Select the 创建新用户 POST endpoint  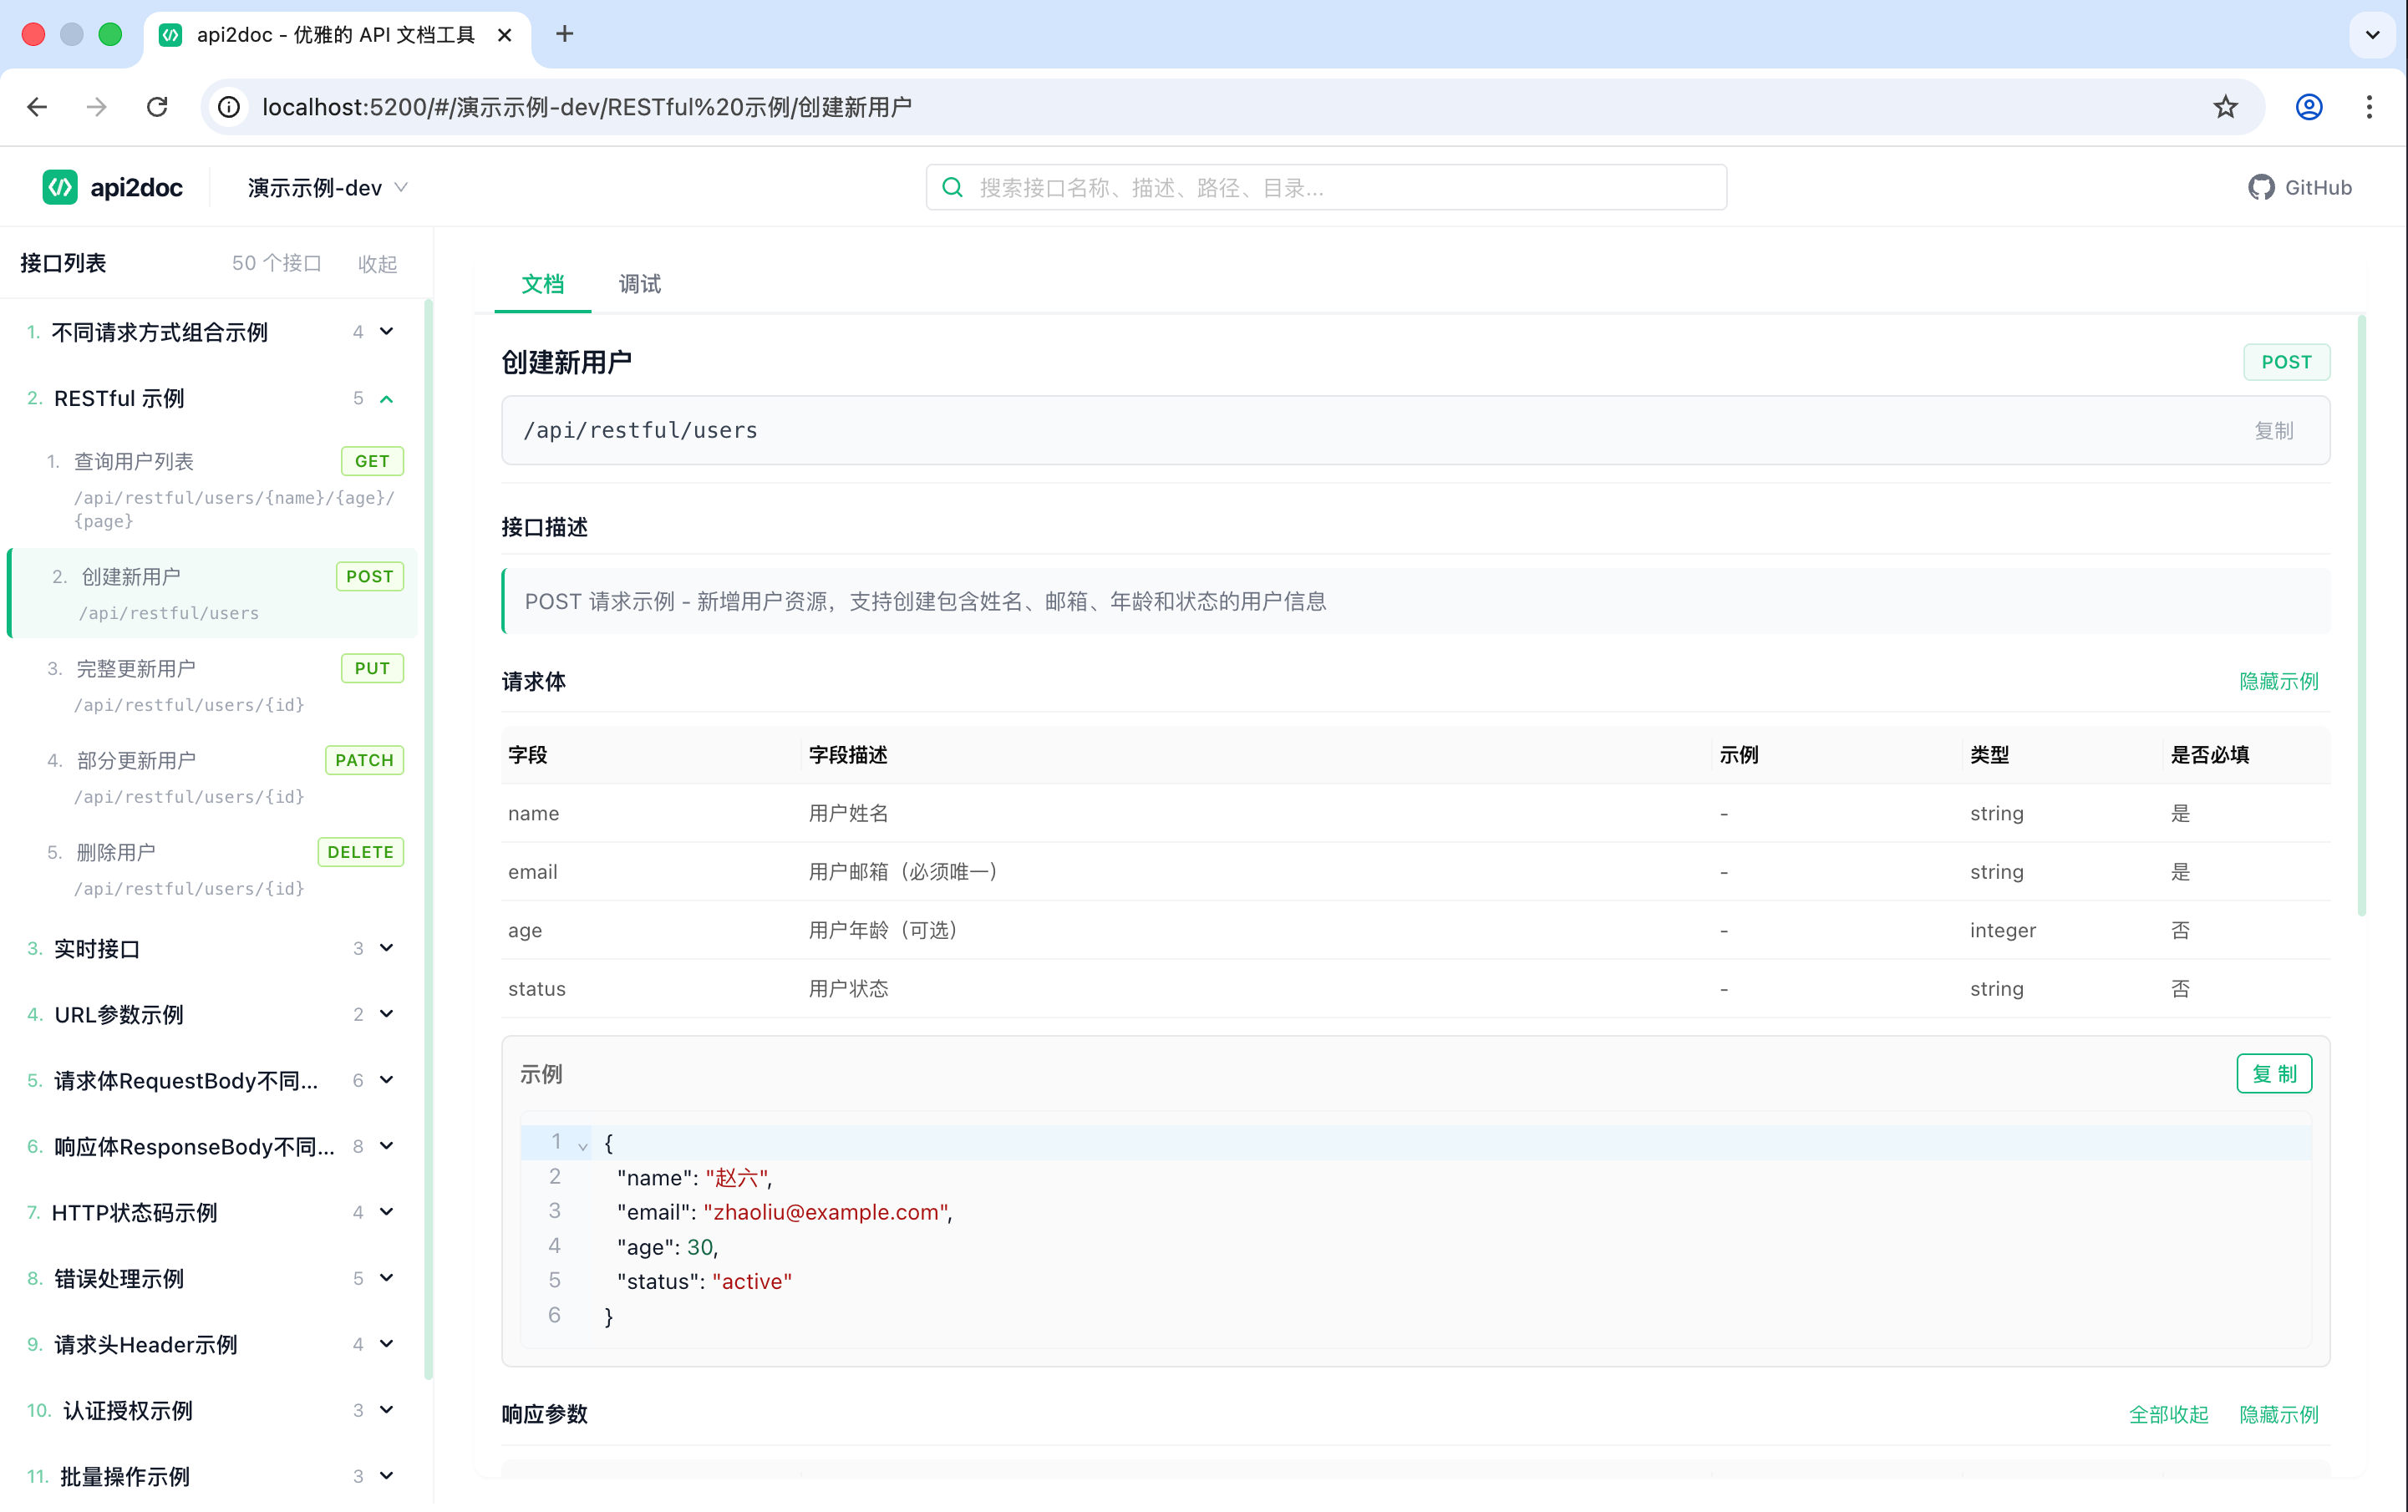(212, 593)
